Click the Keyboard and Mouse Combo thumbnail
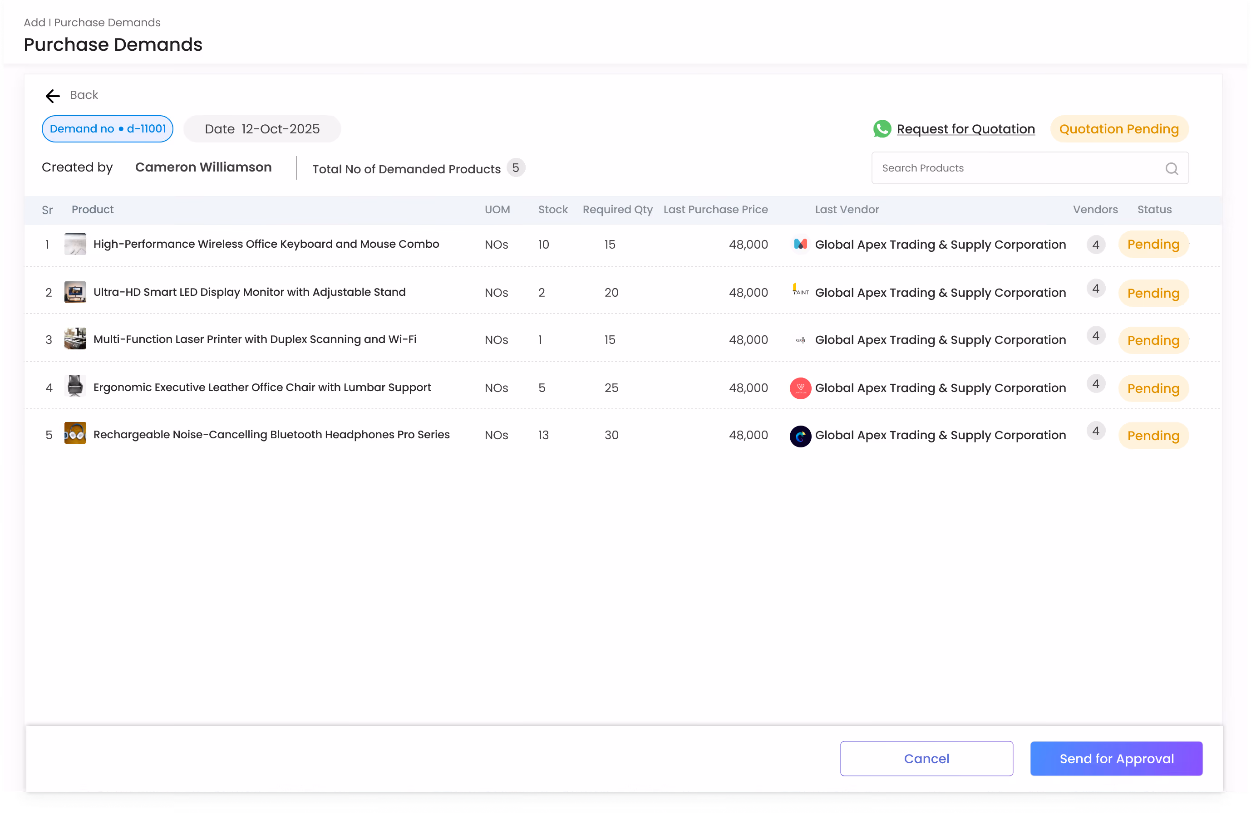 point(75,245)
